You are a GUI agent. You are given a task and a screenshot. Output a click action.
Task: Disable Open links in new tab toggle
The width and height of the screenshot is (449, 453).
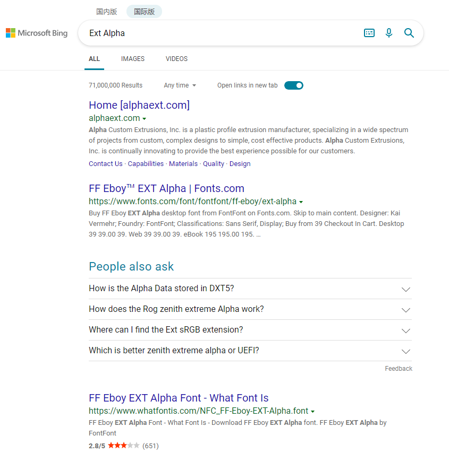[x=293, y=85]
